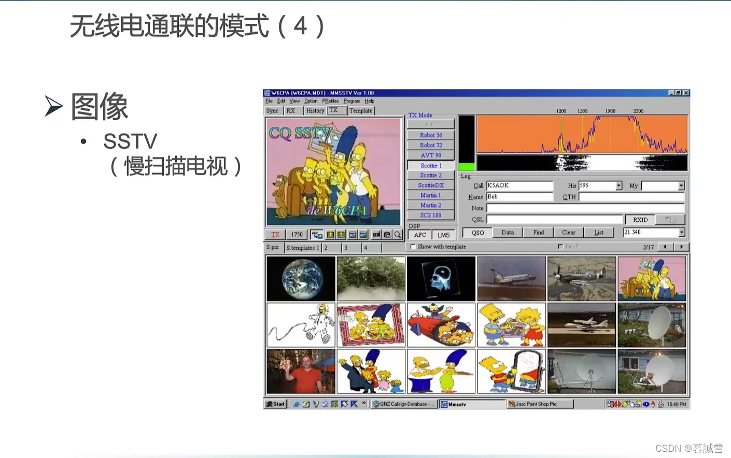The height and width of the screenshot is (458, 731).
Task: Select Martin 1 TX mode
Action: coord(431,195)
